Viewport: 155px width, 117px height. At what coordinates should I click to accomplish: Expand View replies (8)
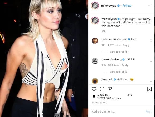[x=119, y=52]
